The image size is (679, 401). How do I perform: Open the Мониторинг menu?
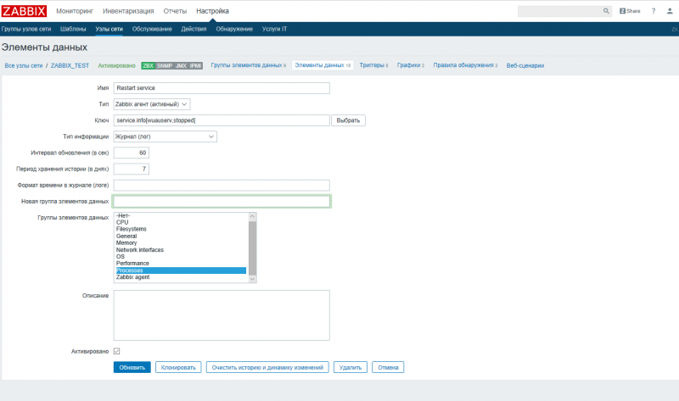coord(75,11)
